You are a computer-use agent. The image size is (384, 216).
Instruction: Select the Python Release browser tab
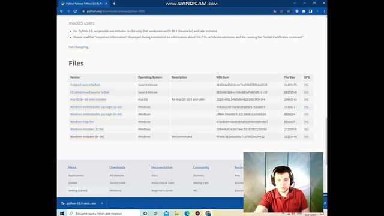click(84, 4)
